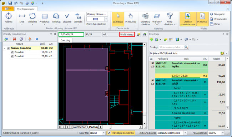Collapse the Nazwa: Posadzki tree group
Image resolution: width=232 pixels, height=137 pixels.
[x=5, y=48]
